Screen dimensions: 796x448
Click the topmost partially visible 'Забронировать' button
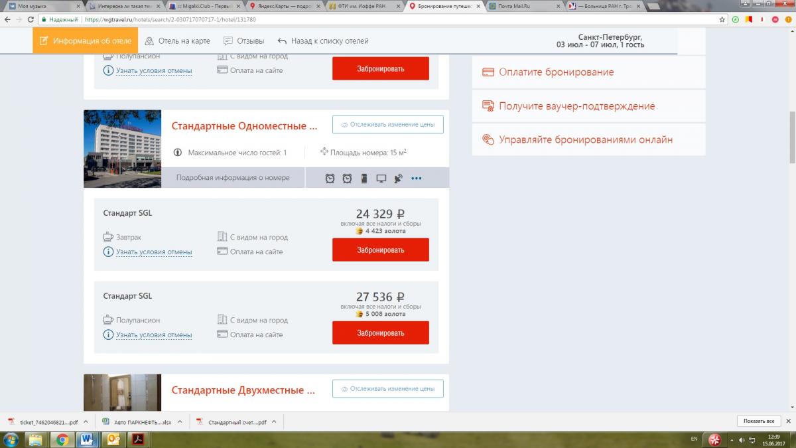click(381, 69)
